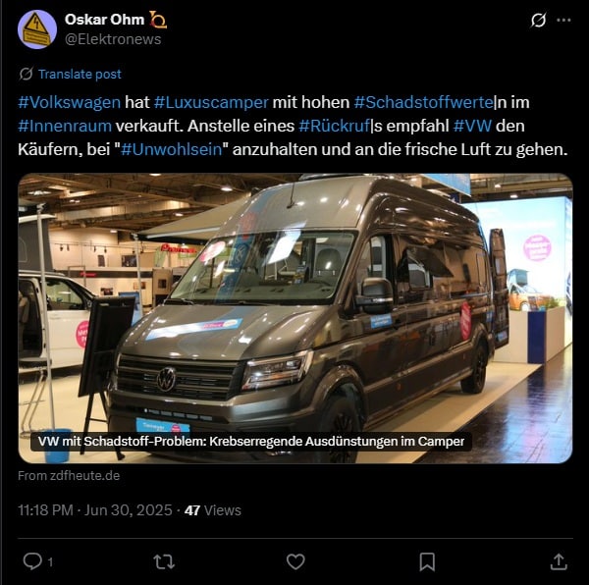589x585 pixels.
Task: Open the #Rückruf hashtag
Action: click(334, 126)
